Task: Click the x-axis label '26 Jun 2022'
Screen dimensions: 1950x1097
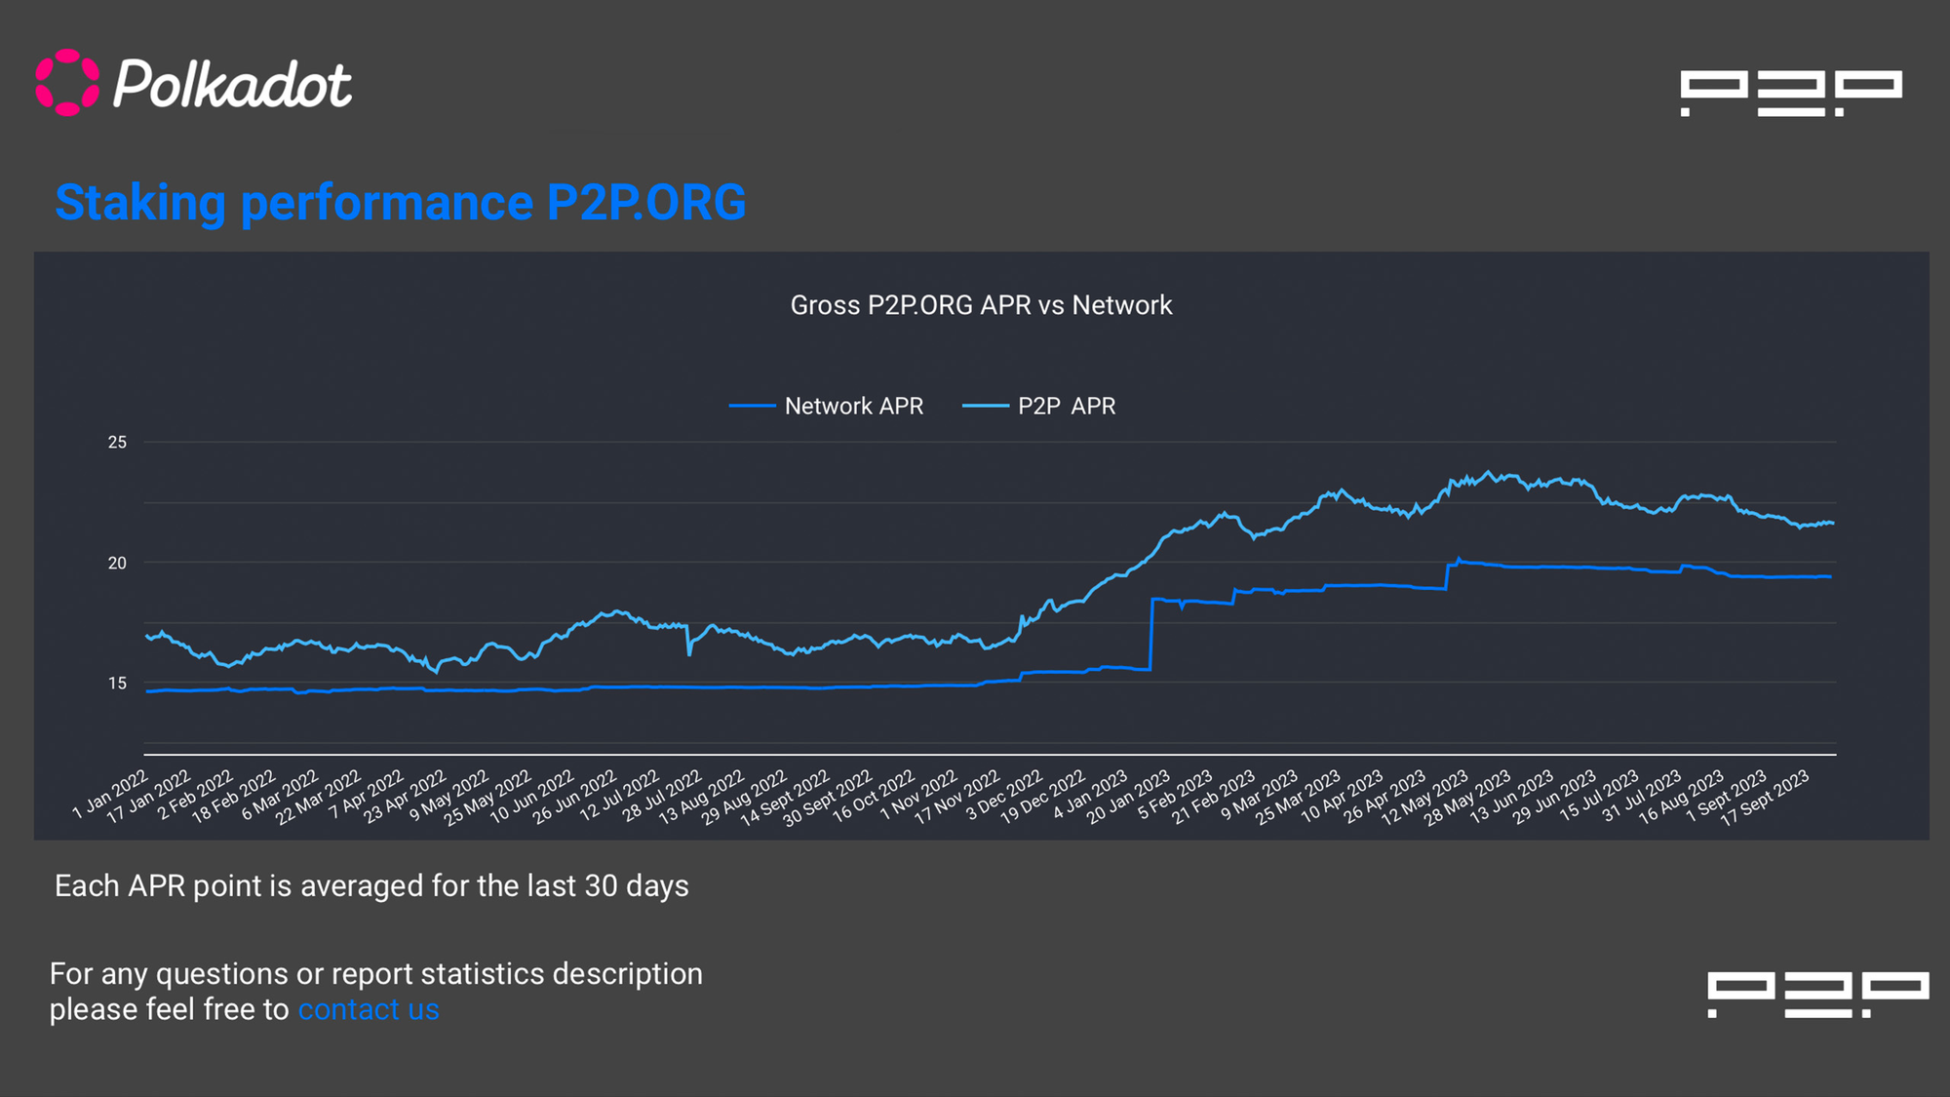Action: 575,797
